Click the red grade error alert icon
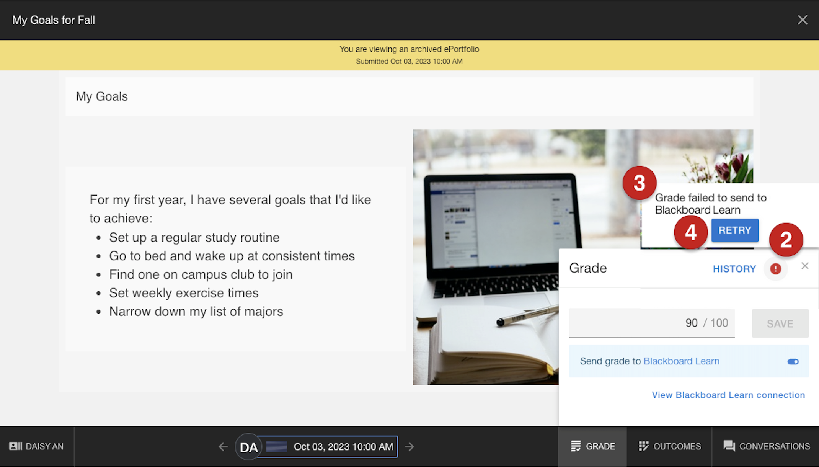The image size is (819, 467). click(775, 269)
